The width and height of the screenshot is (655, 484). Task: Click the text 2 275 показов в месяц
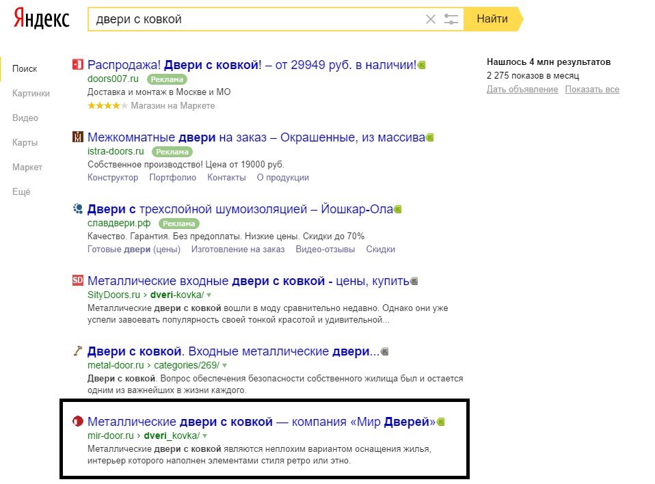tap(533, 76)
